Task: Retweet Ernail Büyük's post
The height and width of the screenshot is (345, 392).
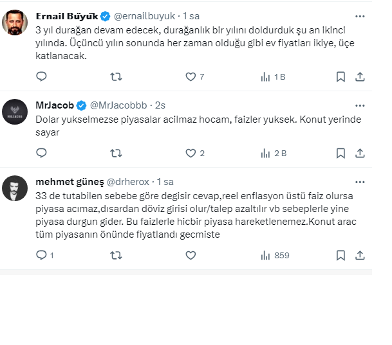Action: tap(116, 76)
